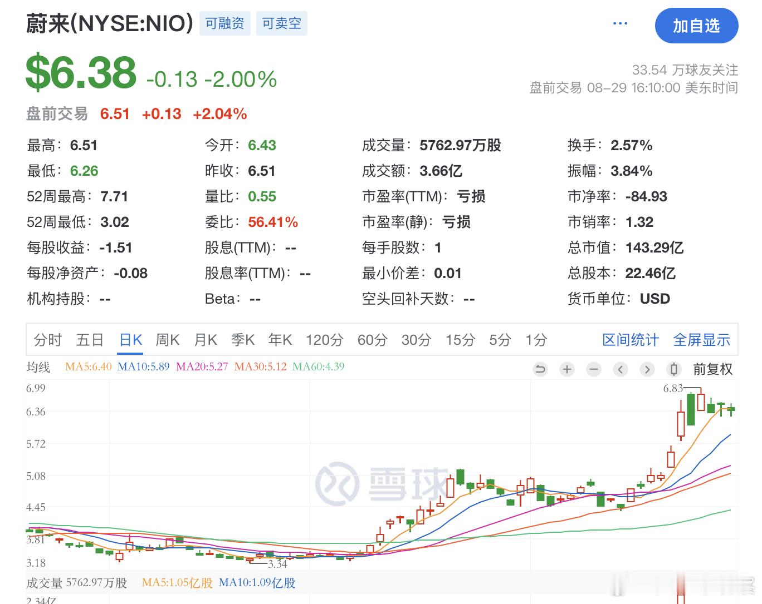
Task: Open the 前复权 price adjustment selector
Action: [712, 369]
